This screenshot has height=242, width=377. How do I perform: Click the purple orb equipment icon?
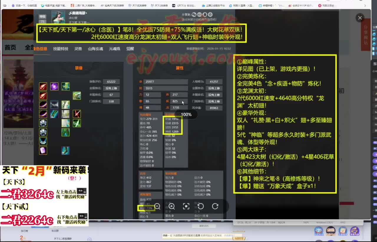point(54,86)
